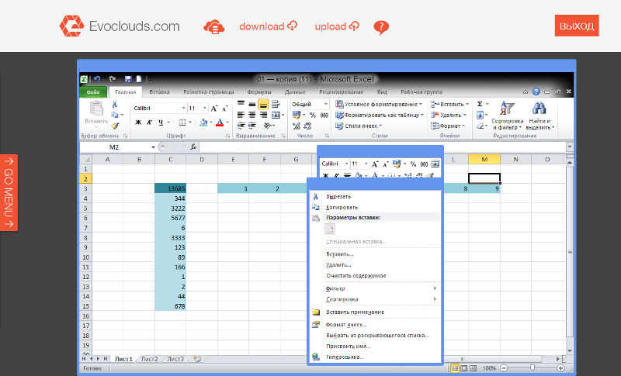This screenshot has height=376, width=621.
Task: Click percent icon in the mini toolbar
Action: click(x=414, y=164)
